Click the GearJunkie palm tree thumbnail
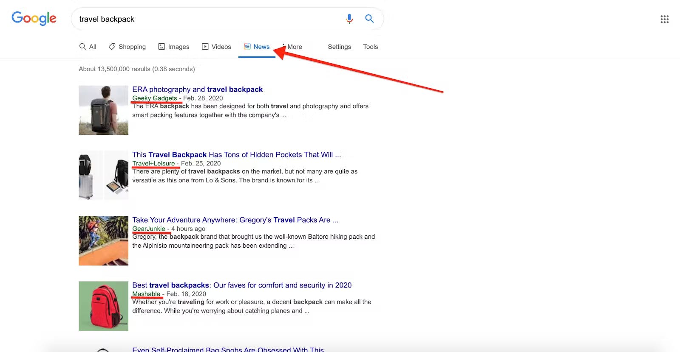The image size is (680, 352). tap(103, 241)
